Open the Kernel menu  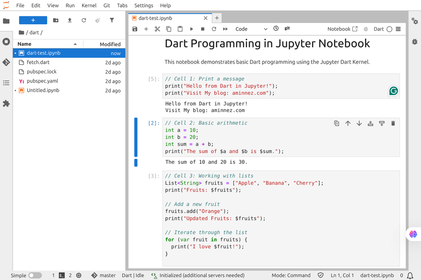pyautogui.click(x=89, y=5)
